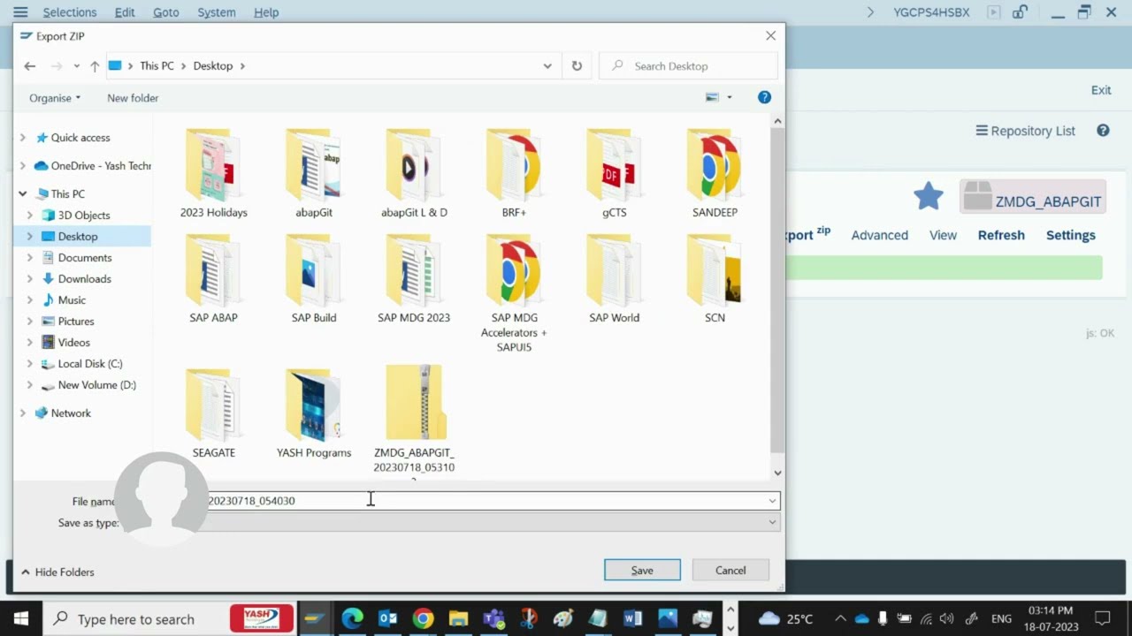Open Outlook from the taskbar
The height and width of the screenshot is (636, 1132).
pos(387,618)
